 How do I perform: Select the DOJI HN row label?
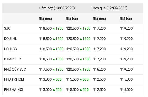click(11, 39)
